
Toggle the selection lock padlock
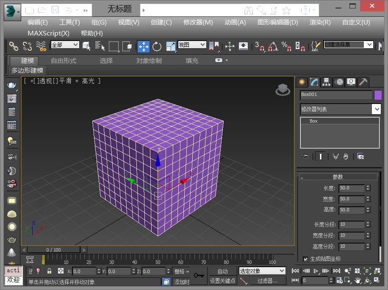(x=50, y=271)
